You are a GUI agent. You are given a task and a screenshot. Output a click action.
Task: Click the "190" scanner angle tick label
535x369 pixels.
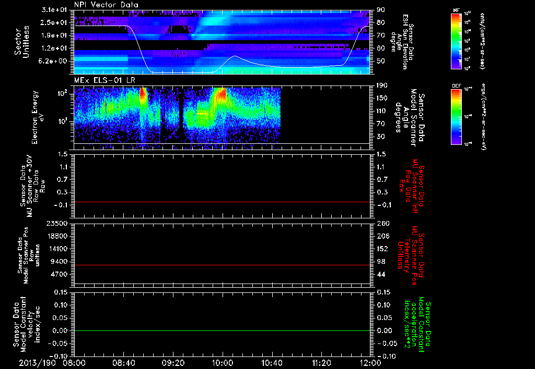point(382,85)
